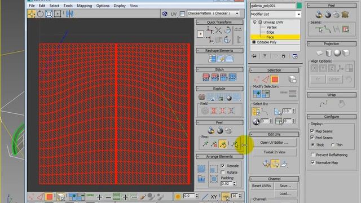This screenshot has width=361, height=203.
Task: Click the Straighten Selection reshape icon
Action: click(212, 59)
